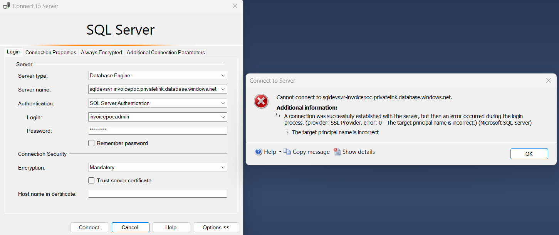The image size is (559, 235).
Task: Expand the Server name combo box arrow
Action: coord(223,89)
